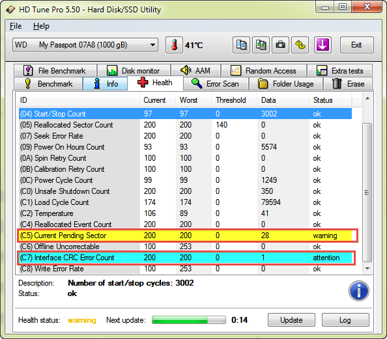Switch to the Benchmark tab
Viewport: 387px width, 339px height.
[48, 84]
